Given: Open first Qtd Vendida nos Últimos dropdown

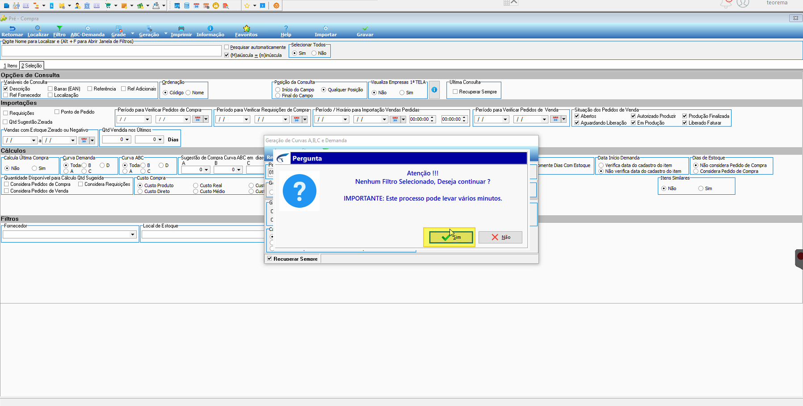Looking at the screenshot, I should click(x=127, y=140).
